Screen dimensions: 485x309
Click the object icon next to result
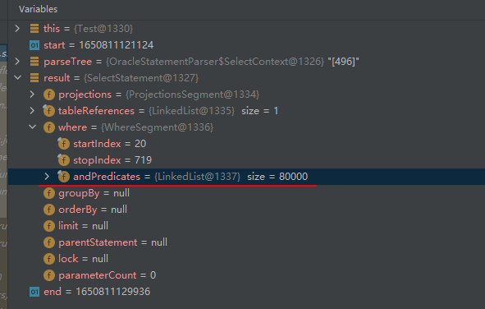pyautogui.click(x=34, y=78)
